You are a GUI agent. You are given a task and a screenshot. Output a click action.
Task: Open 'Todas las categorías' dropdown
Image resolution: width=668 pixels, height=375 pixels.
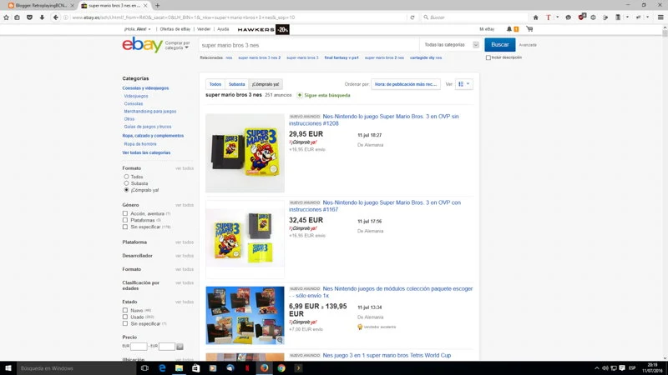click(x=447, y=45)
